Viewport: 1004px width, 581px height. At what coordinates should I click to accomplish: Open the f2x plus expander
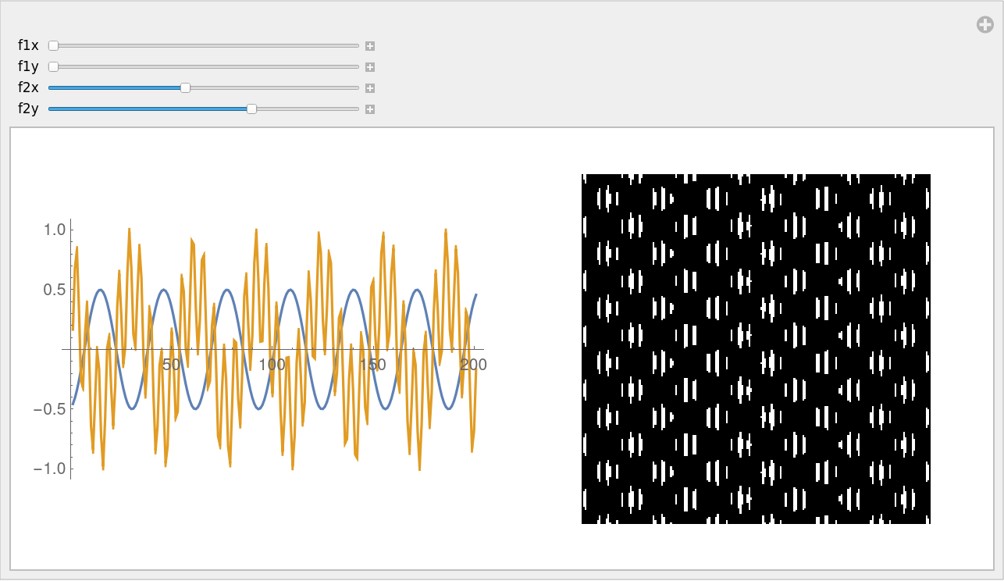pyautogui.click(x=370, y=88)
